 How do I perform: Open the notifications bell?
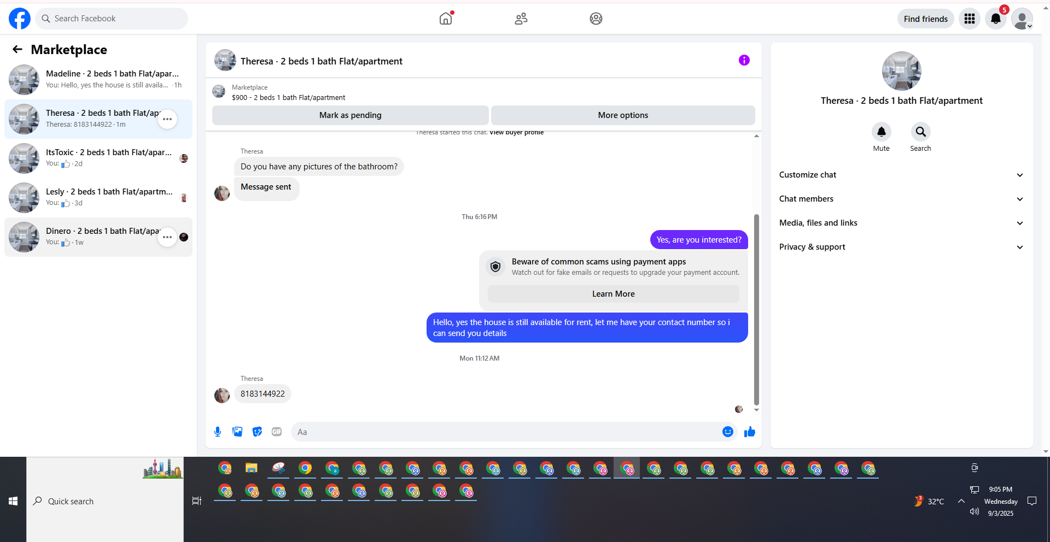tap(996, 19)
